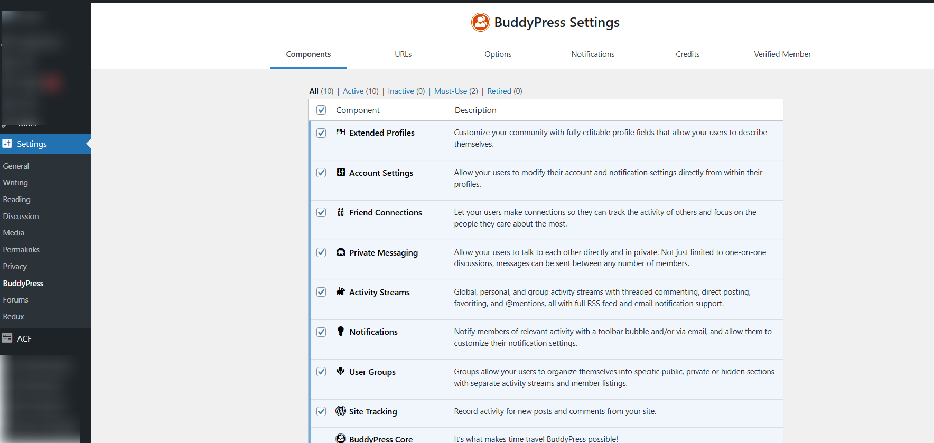Click the Friend Connections component icon
This screenshot has height=443, width=934.
click(x=341, y=212)
